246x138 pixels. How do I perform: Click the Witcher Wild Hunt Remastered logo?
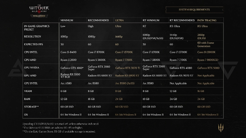(x=39, y=11)
